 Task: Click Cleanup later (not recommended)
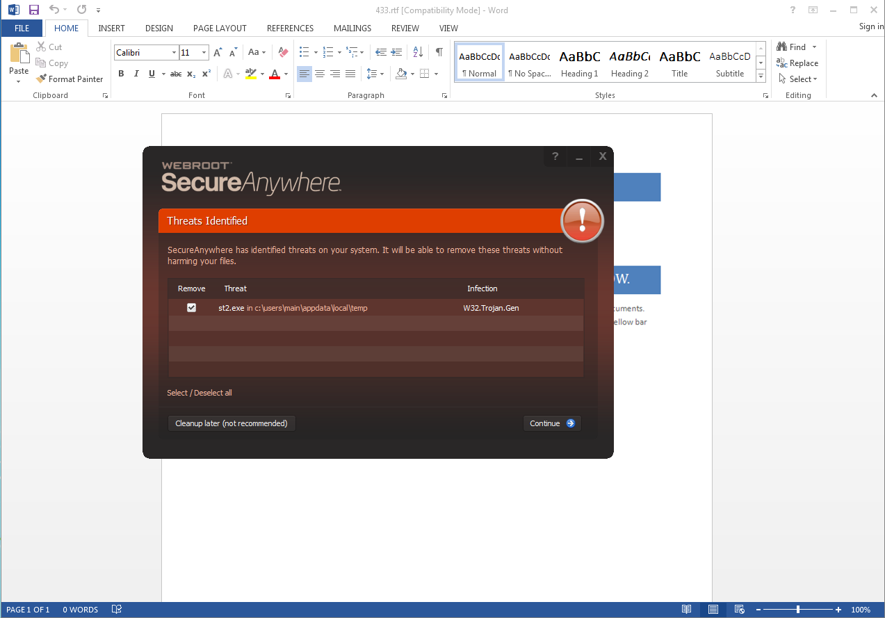click(232, 423)
